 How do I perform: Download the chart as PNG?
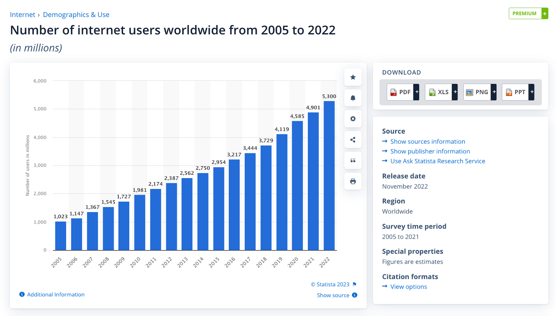tap(480, 92)
